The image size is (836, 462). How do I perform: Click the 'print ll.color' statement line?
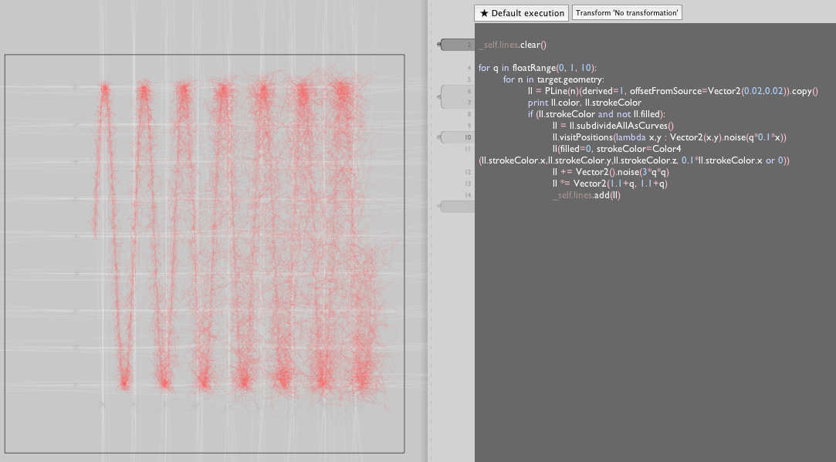pos(584,103)
